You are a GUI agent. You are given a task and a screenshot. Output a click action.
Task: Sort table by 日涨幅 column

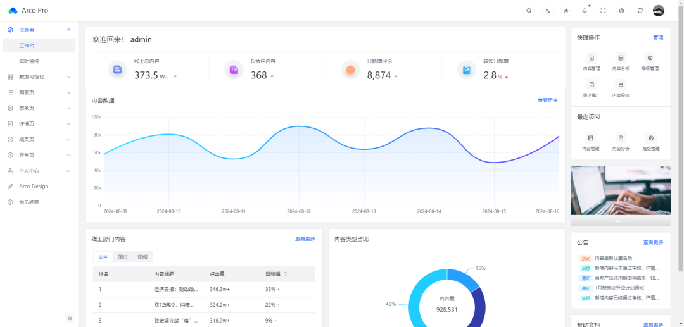click(286, 274)
